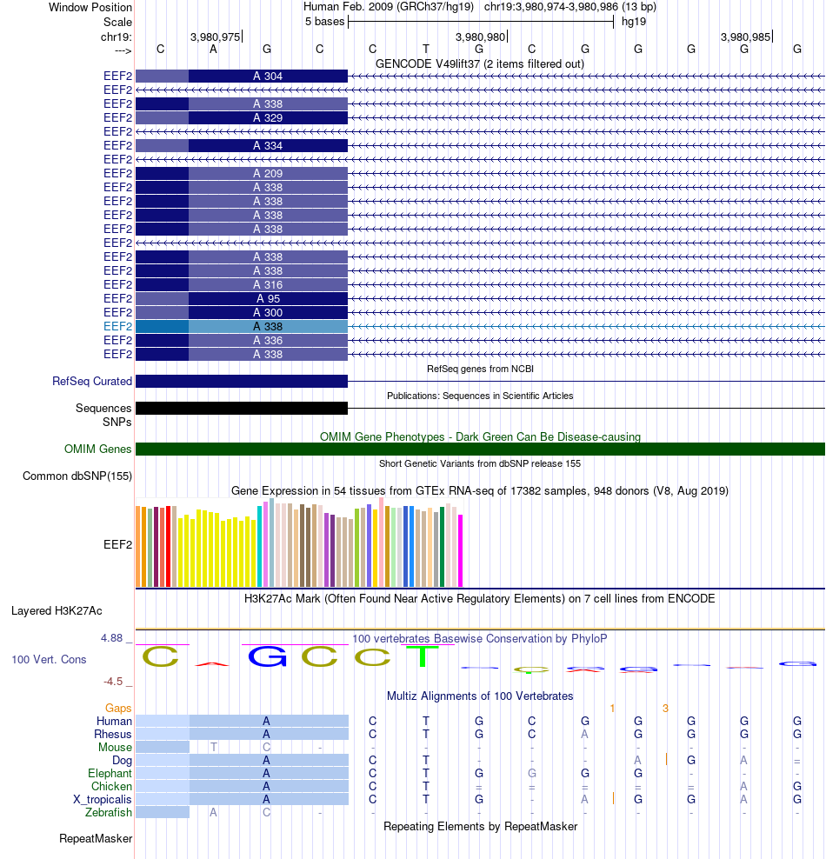Screen dimensions: 826x859
Task: Select the Rhesus species label
Action: (113, 735)
